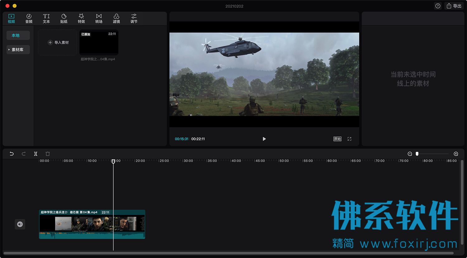Select the 第04集.mp4 clip on the timeline

(92, 224)
